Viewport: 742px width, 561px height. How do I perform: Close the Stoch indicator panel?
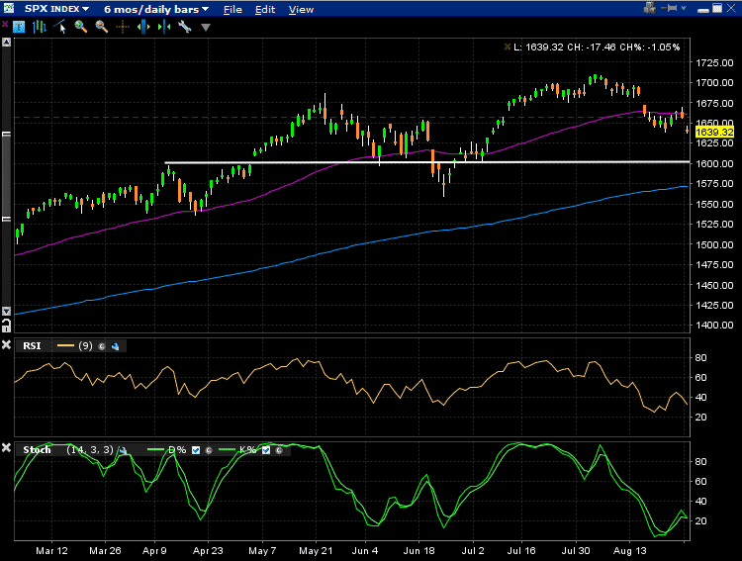(6, 447)
